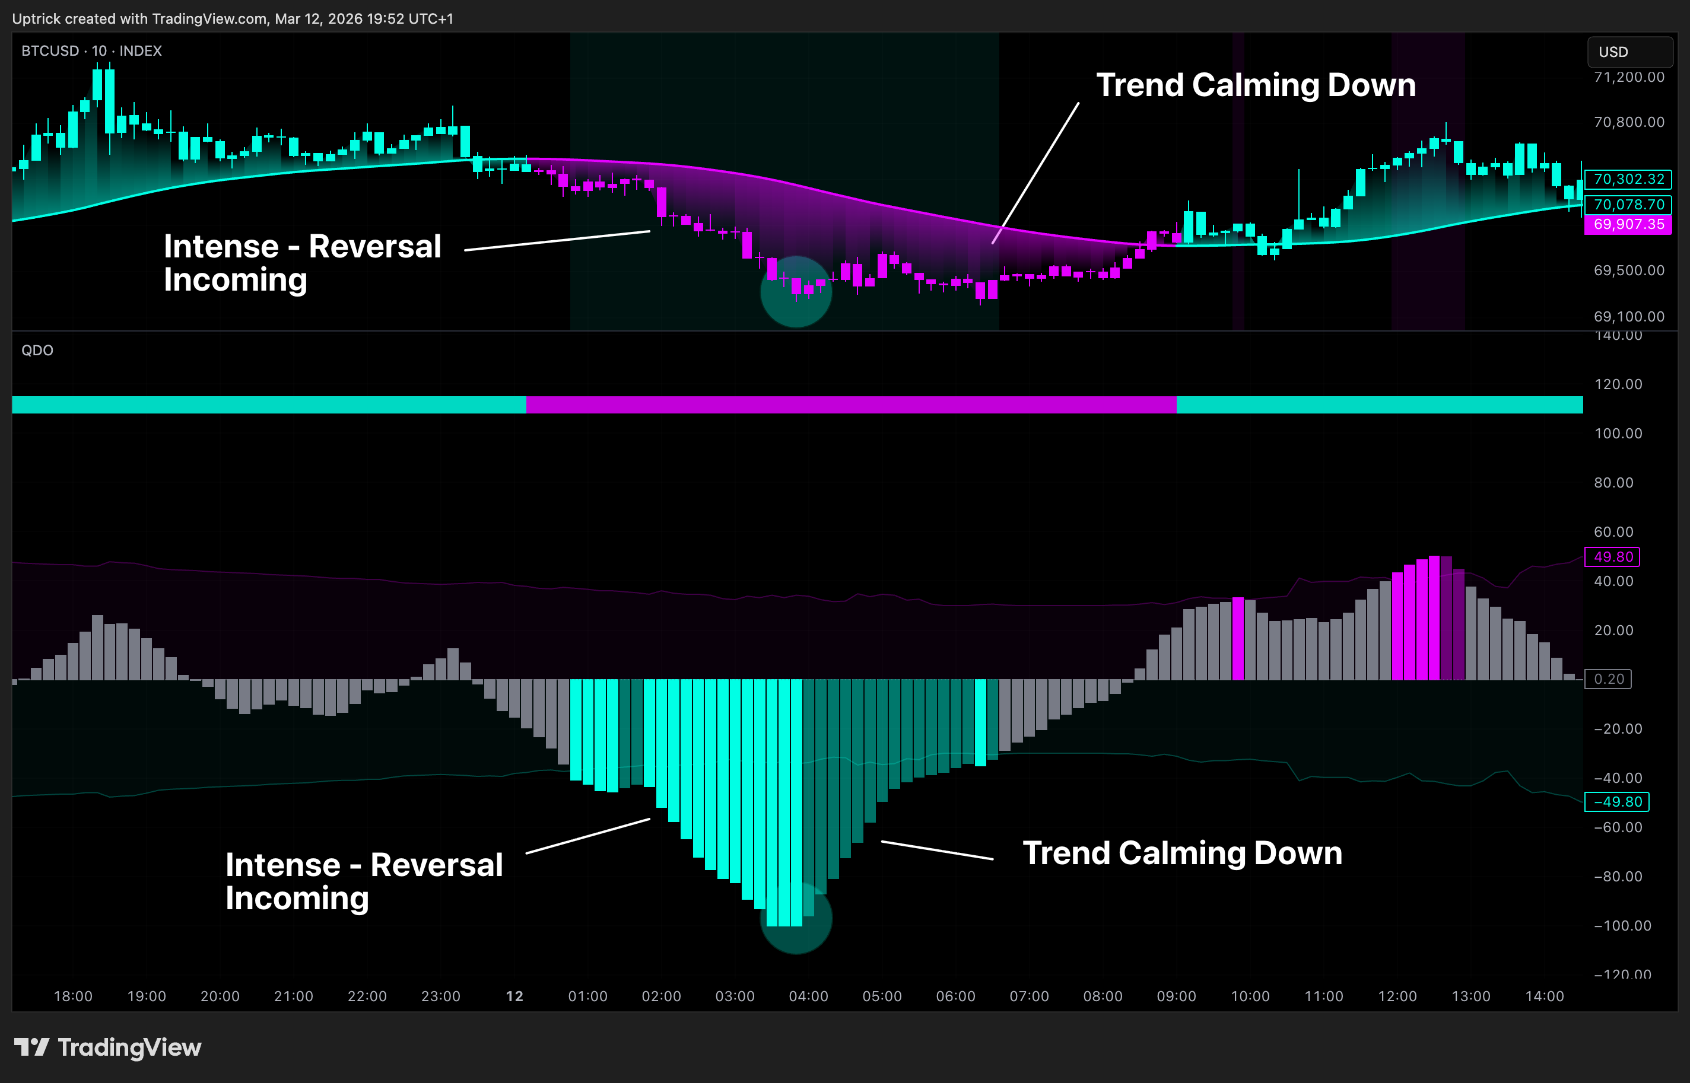Screen dimensions: 1690x1083
Task: Click the 70,078.70 price label
Action: 1628,205
